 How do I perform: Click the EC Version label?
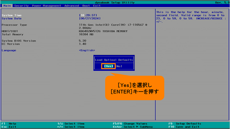[x=11, y=44]
